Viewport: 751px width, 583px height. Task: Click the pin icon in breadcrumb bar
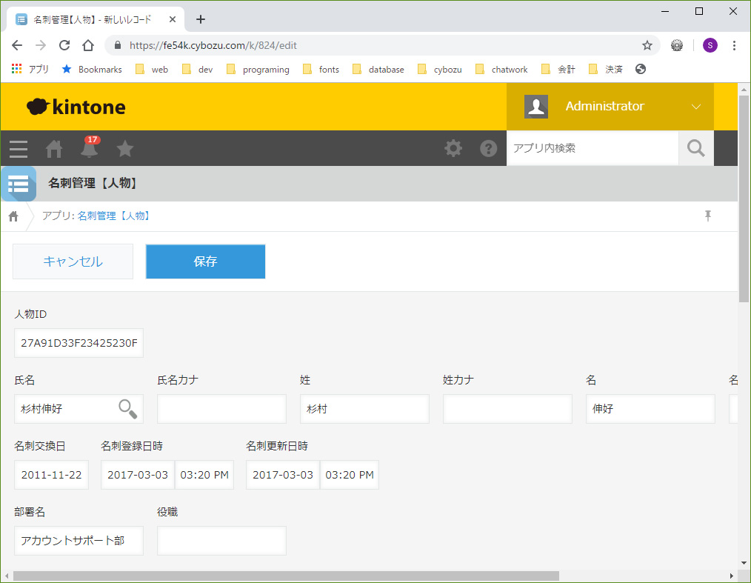pyautogui.click(x=708, y=216)
